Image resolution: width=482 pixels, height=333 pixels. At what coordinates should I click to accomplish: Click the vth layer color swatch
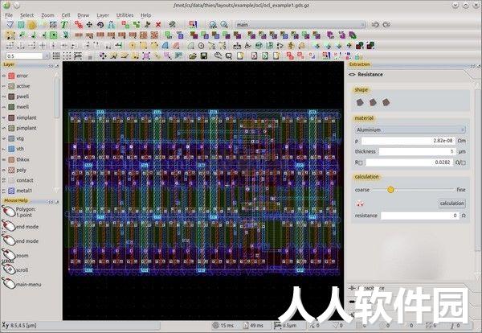[11, 149]
